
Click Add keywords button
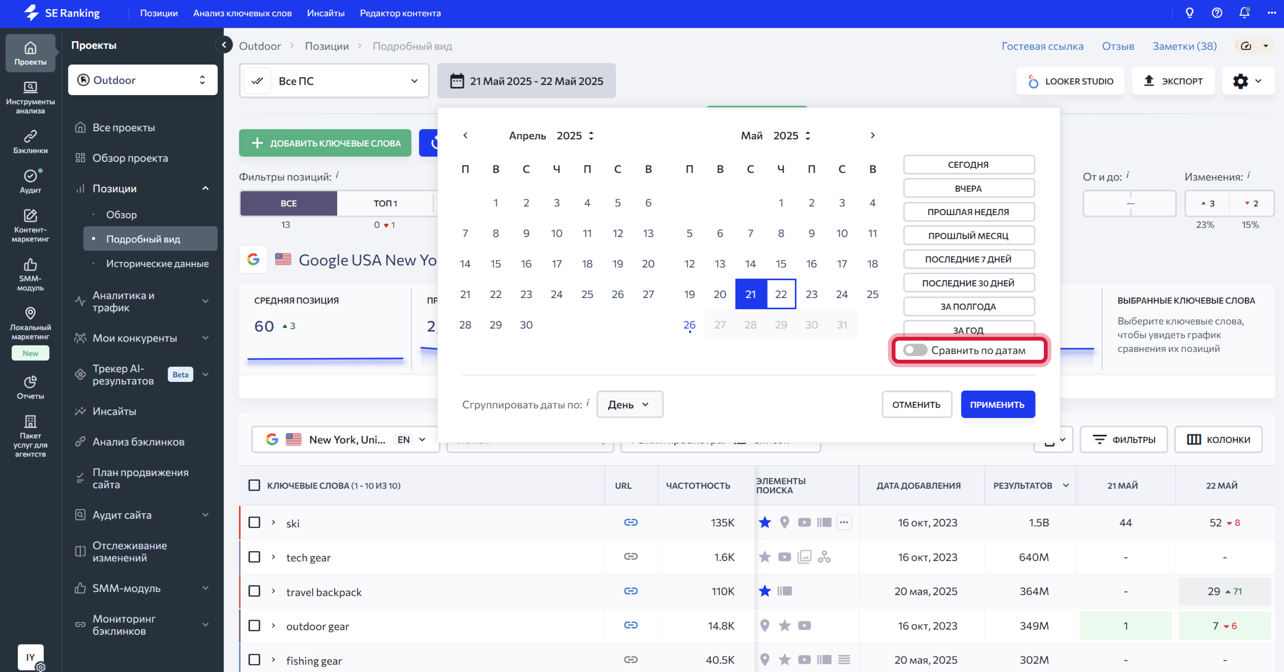click(325, 143)
